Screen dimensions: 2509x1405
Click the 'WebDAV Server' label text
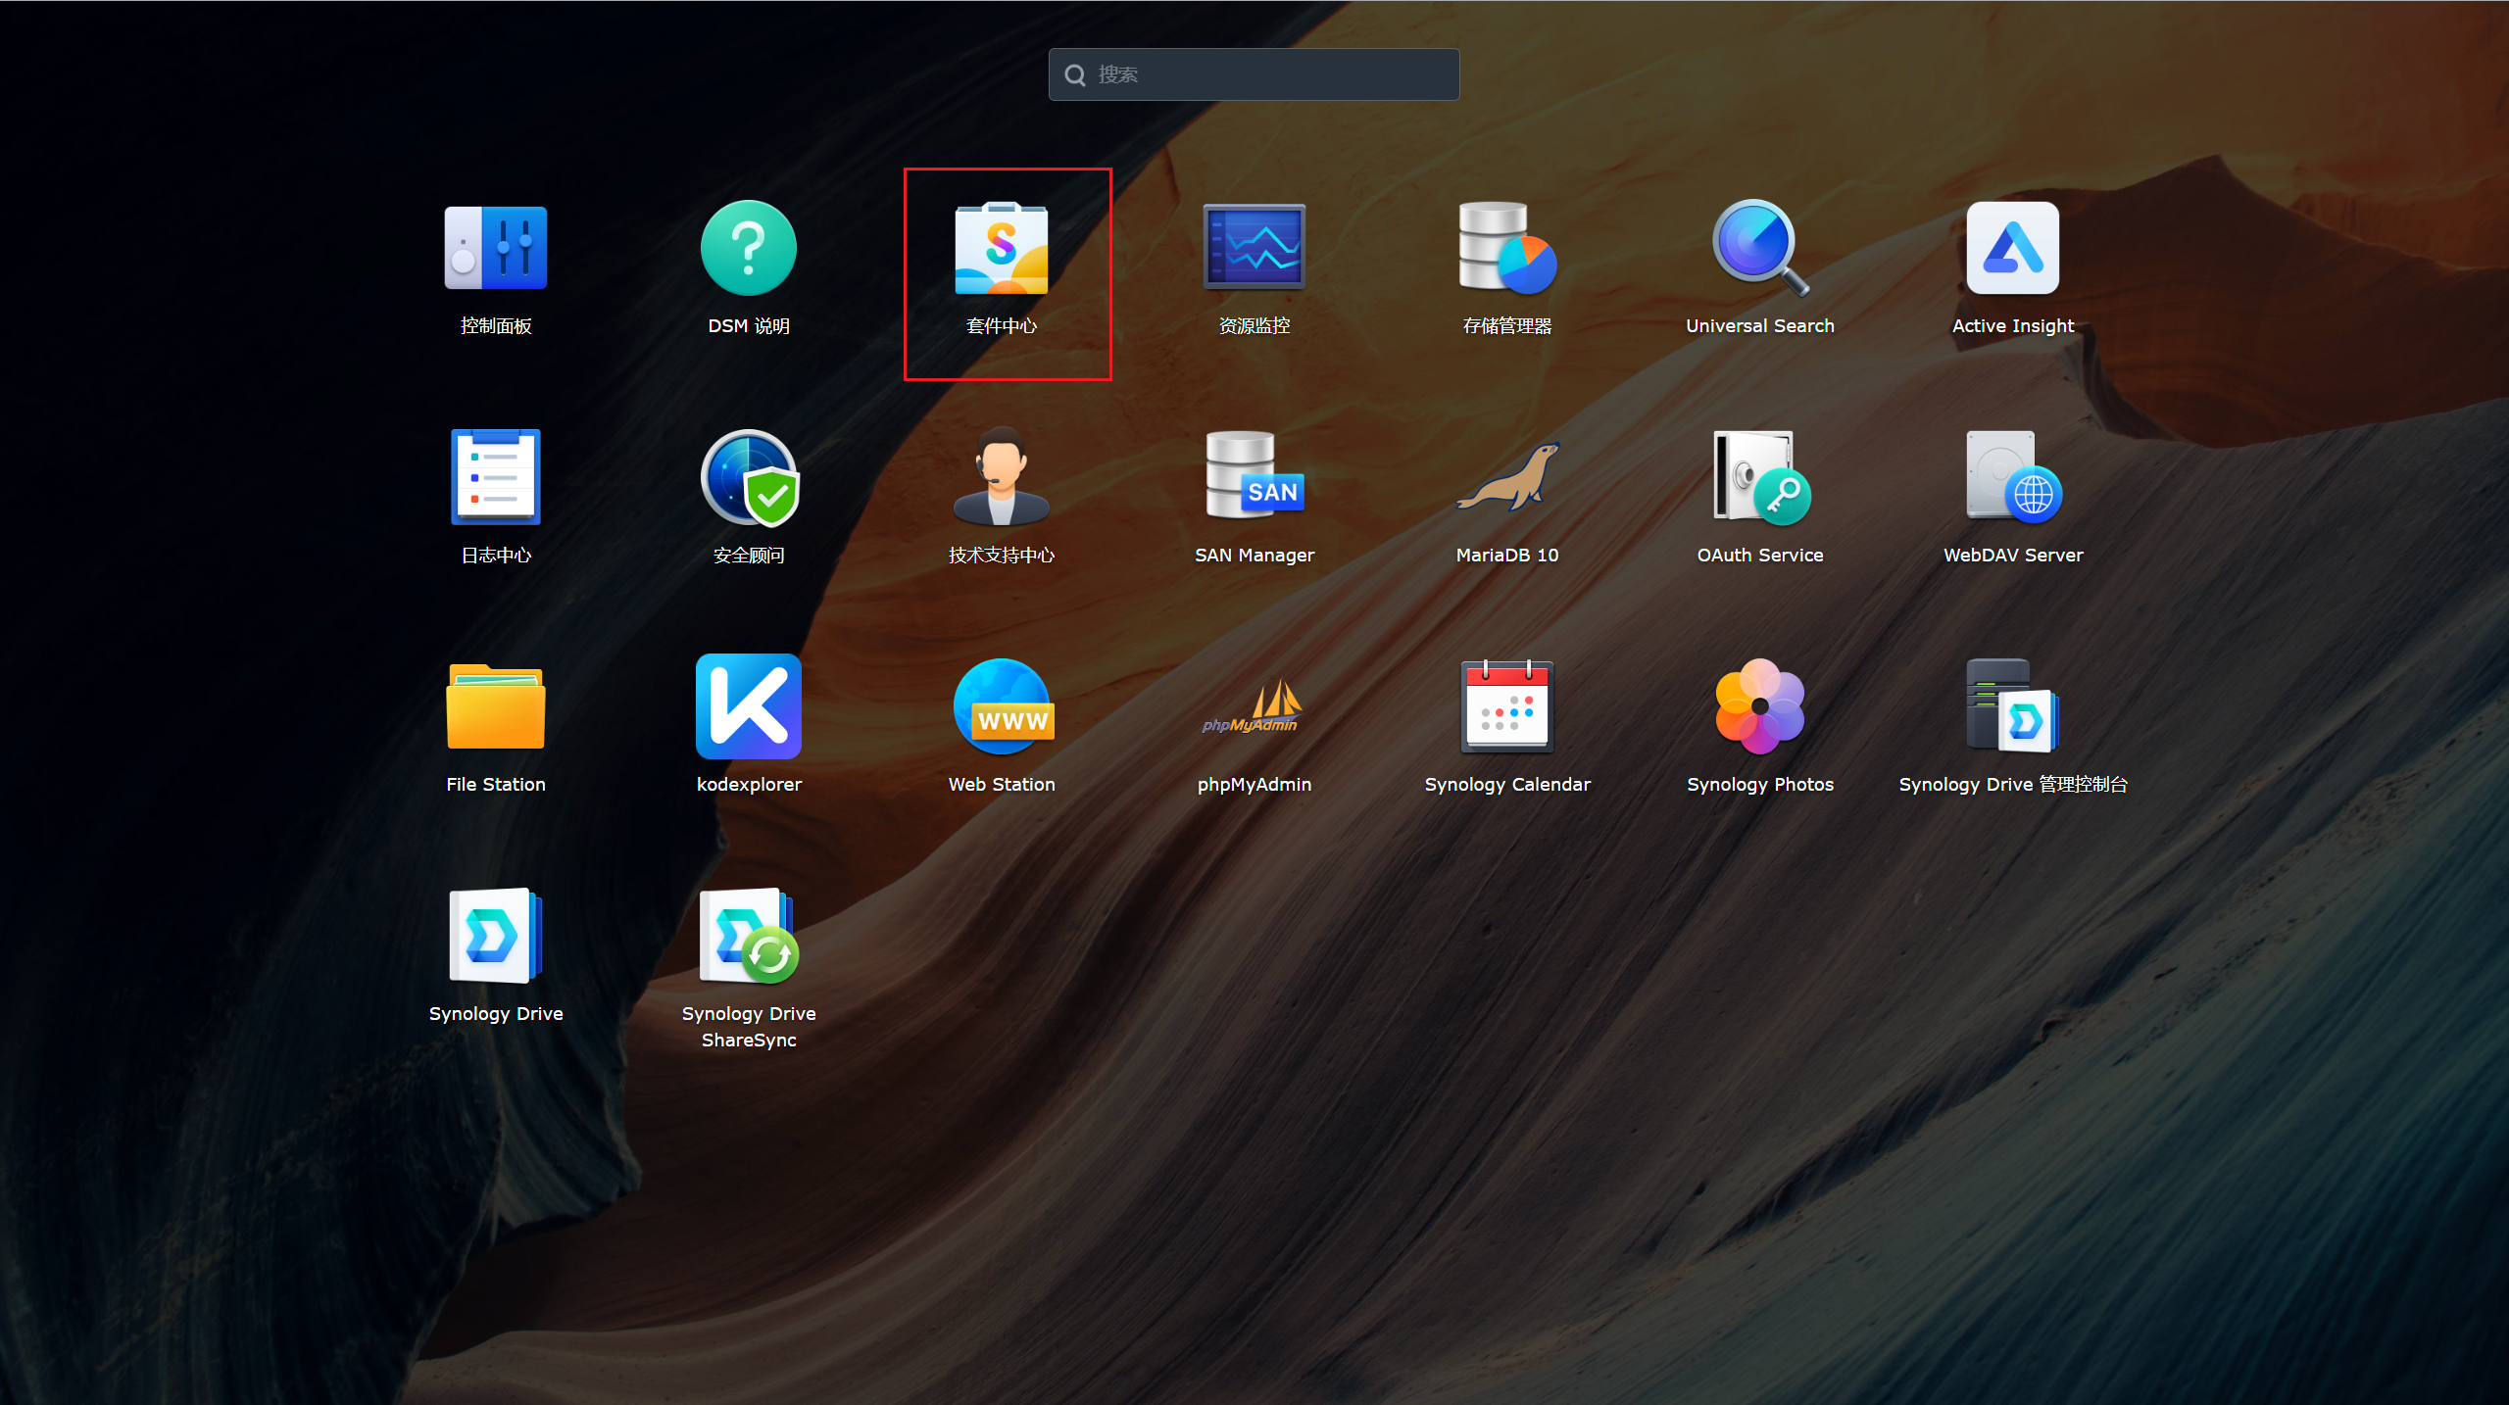point(2013,556)
